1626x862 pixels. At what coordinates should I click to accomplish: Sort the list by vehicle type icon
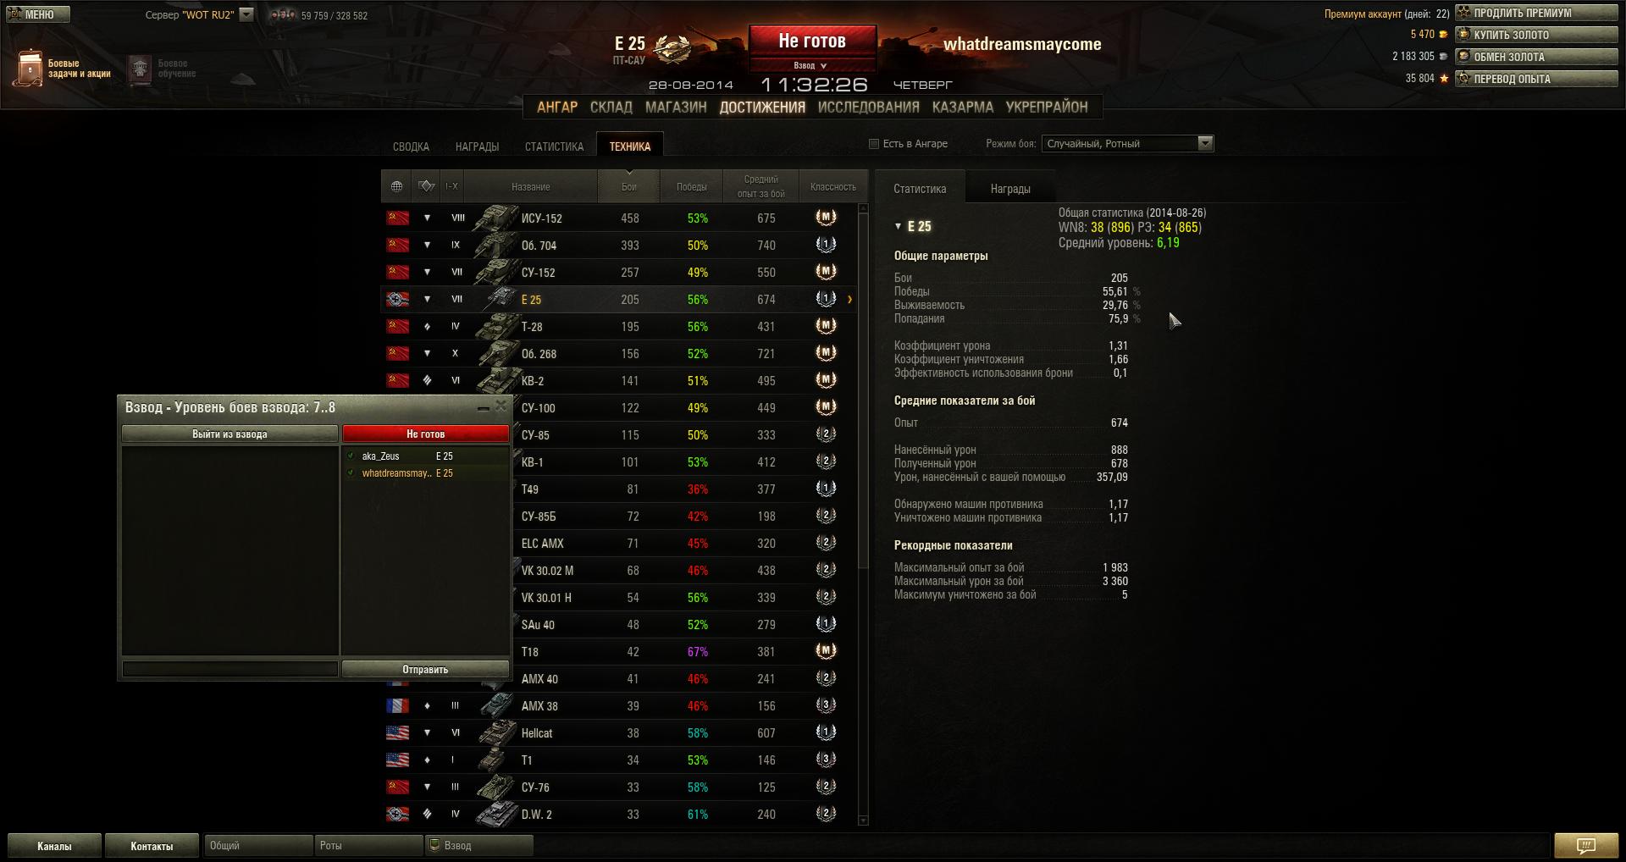coord(426,186)
